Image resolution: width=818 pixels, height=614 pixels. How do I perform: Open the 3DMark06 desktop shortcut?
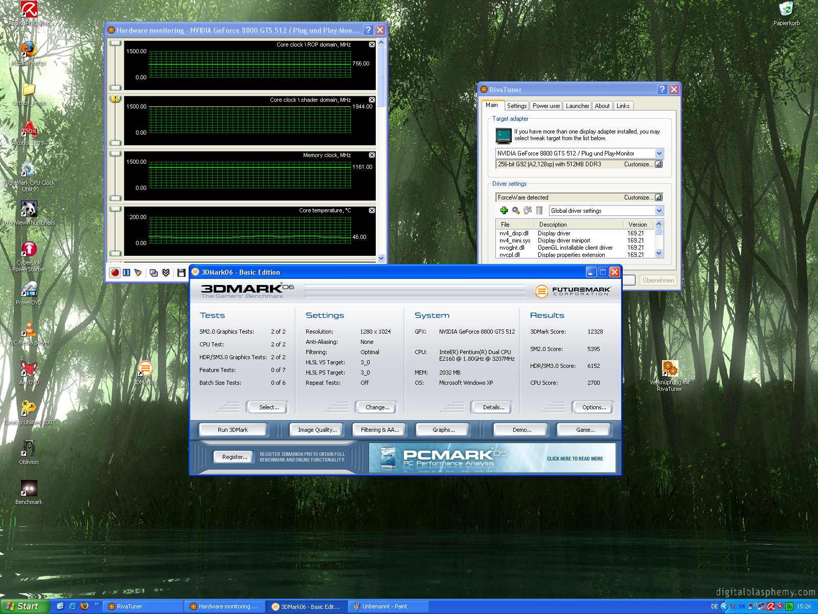[145, 372]
